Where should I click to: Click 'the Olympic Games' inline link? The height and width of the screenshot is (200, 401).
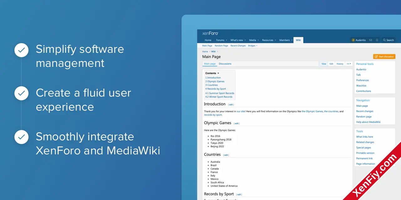click(x=312, y=112)
